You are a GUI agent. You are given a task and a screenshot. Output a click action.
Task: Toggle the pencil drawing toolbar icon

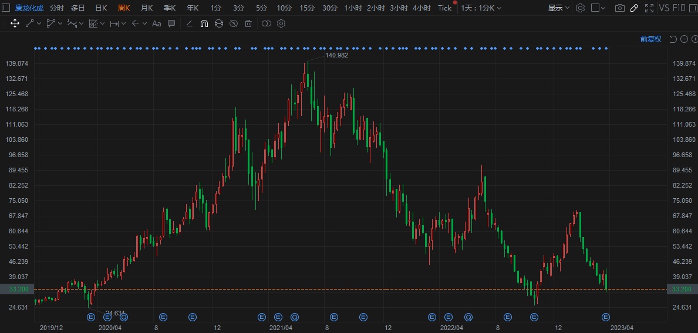click(x=634, y=8)
